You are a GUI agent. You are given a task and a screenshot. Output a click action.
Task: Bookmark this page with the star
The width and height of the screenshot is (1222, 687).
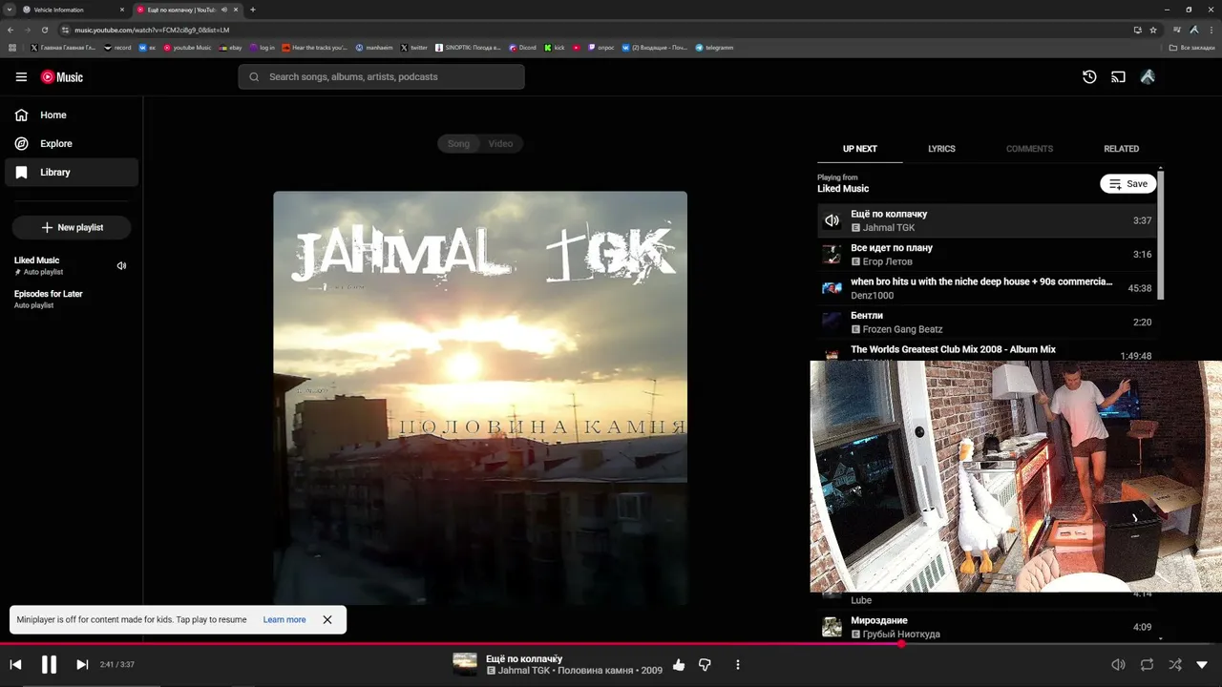click(1153, 30)
